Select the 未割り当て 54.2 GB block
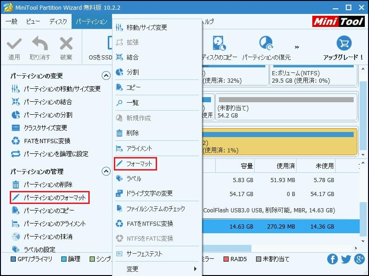 click(287, 107)
